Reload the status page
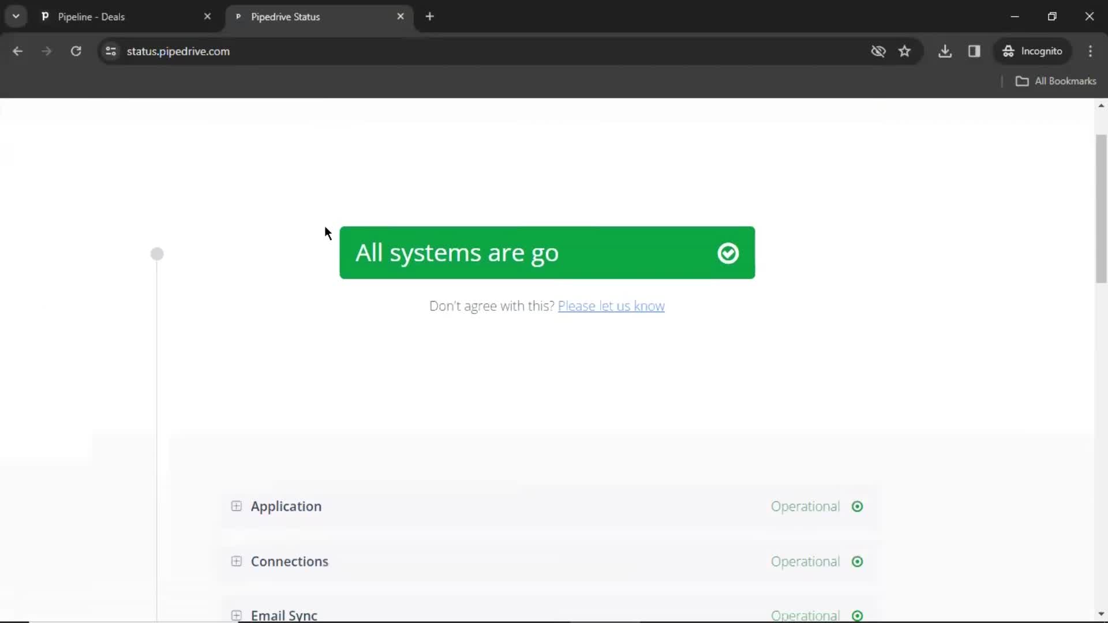Viewport: 1108px width, 623px height. tap(76, 51)
